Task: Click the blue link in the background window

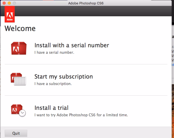Action: coord(173,65)
